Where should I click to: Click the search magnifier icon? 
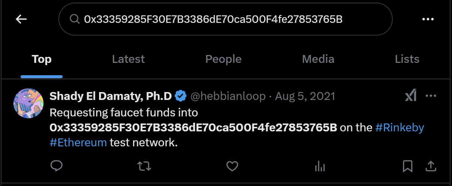coord(75,19)
